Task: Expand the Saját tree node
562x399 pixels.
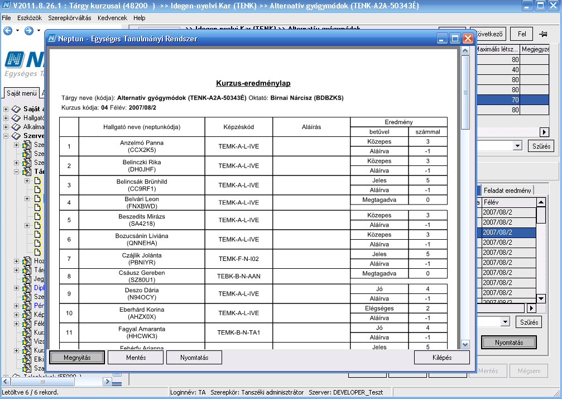Action: 6,109
